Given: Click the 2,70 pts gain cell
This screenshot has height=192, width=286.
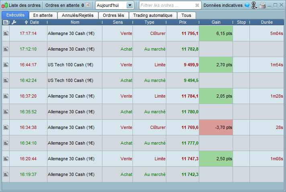Looking at the screenshot, I should [x=216, y=65].
